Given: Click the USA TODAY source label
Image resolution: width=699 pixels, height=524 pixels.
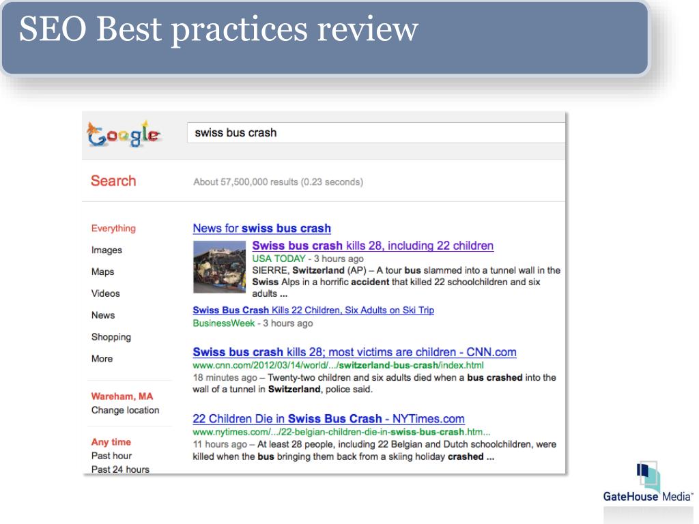Looking at the screenshot, I should coord(279,259).
